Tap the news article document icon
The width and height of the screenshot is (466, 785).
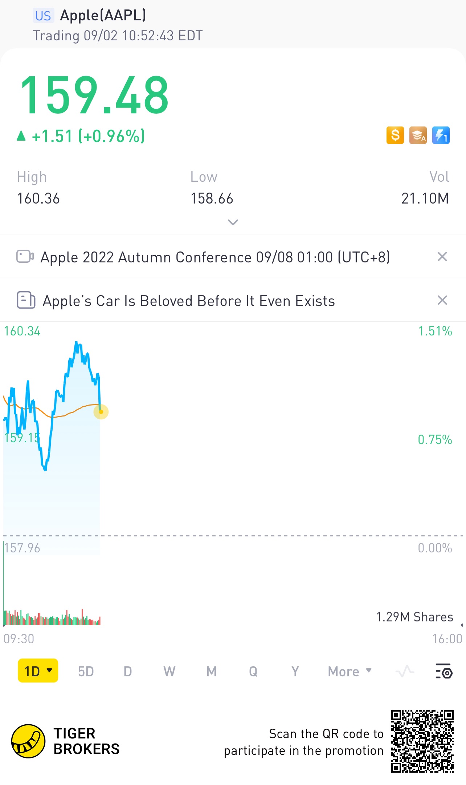[x=26, y=300]
